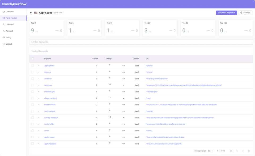
Task: Click the flat trend arrow in apple keyboard row
Action: 124,144
